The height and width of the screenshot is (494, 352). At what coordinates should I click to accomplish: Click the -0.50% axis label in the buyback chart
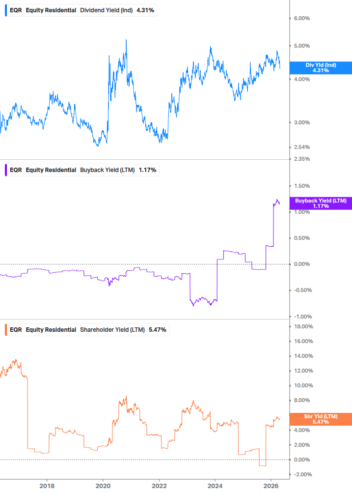[303, 290]
